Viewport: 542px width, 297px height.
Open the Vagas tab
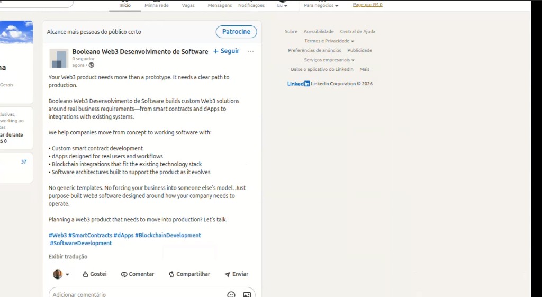tap(188, 5)
